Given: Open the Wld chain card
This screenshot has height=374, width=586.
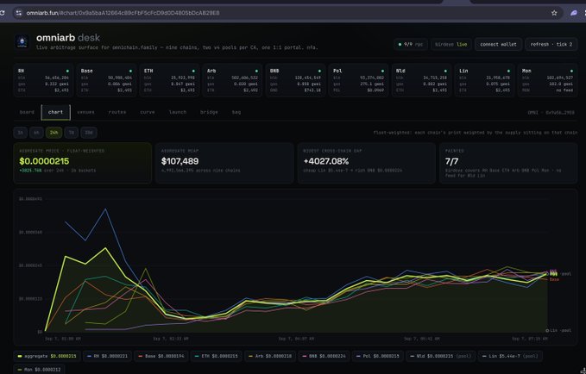Looking at the screenshot, I should click(x=421, y=80).
